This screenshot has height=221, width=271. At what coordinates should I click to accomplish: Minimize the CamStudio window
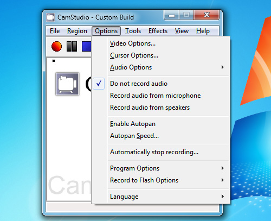(x=172, y=15)
